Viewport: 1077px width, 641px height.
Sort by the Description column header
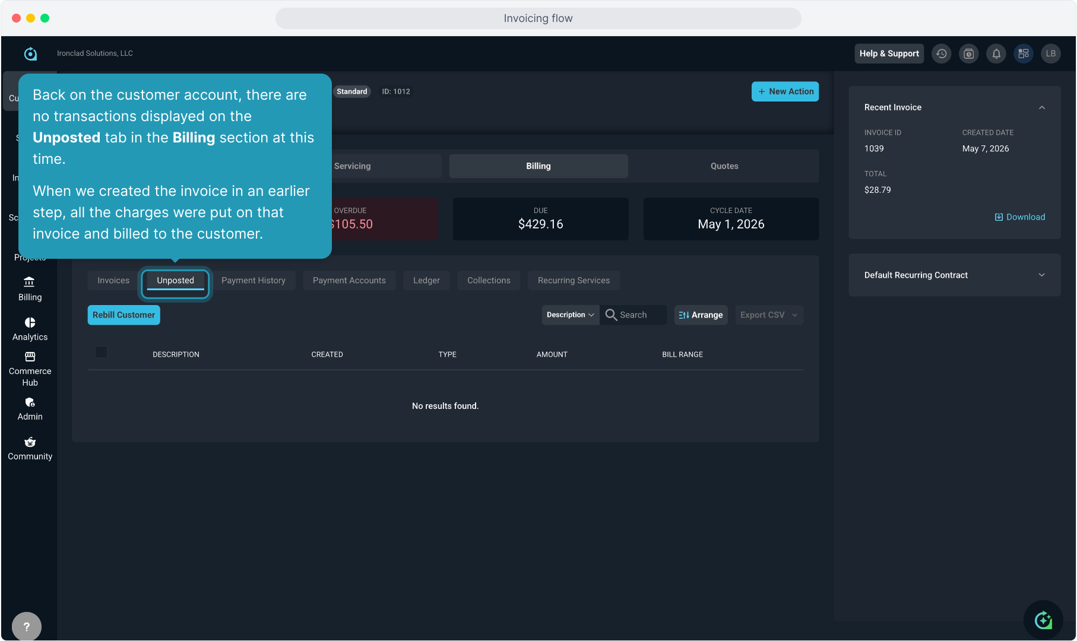click(176, 354)
